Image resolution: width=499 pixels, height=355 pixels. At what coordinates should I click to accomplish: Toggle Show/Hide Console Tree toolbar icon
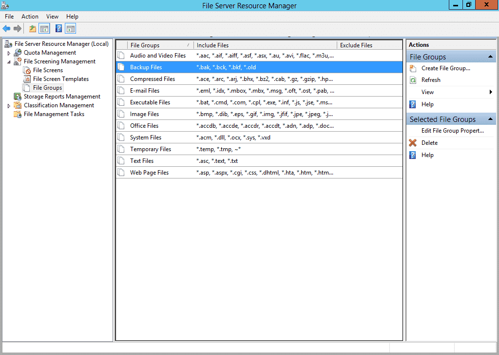(x=44, y=29)
